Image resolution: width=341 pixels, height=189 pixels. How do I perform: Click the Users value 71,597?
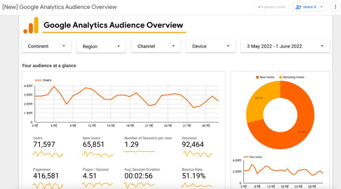tap(44, 144)
